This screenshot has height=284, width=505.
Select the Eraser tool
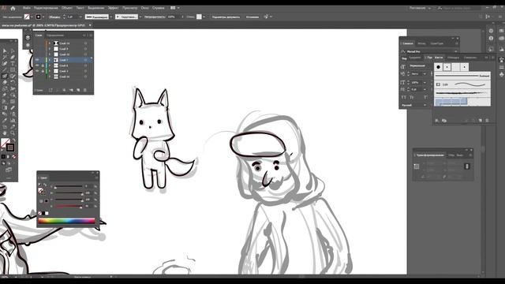tap(5, 82)
